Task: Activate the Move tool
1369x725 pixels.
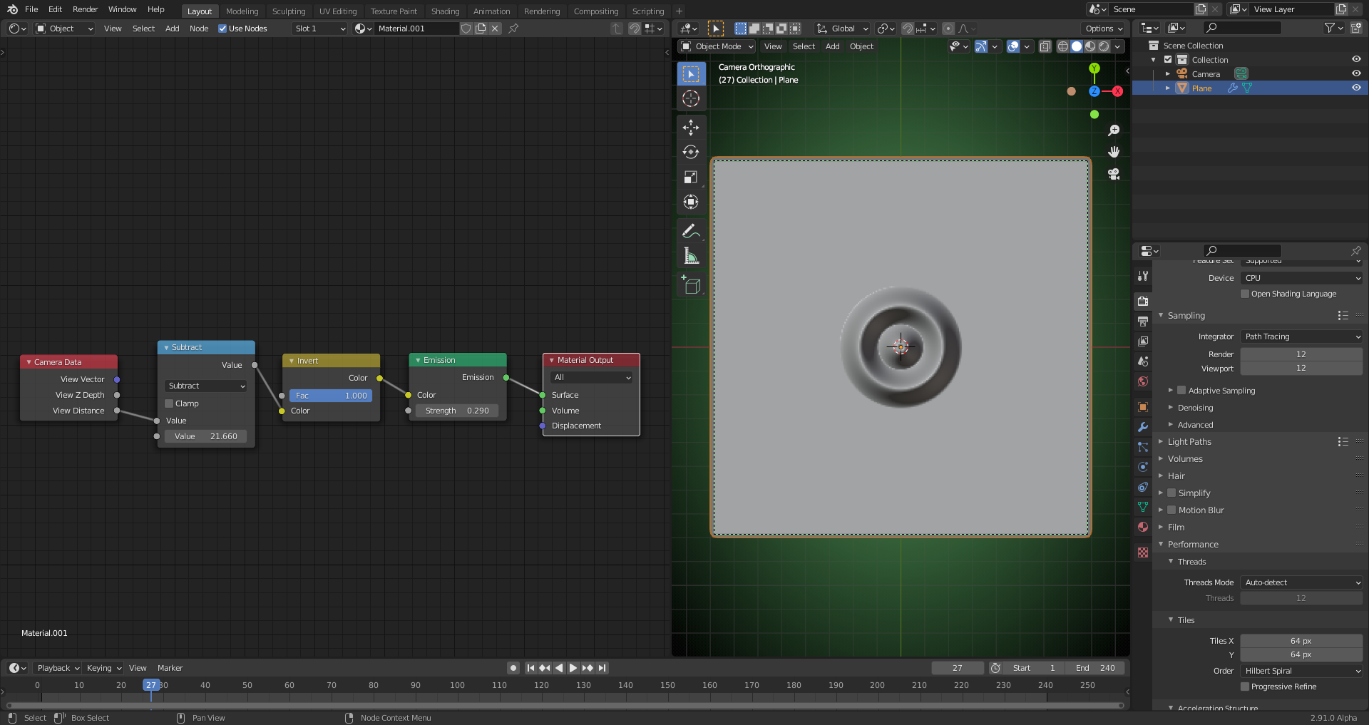Action: 690,128
